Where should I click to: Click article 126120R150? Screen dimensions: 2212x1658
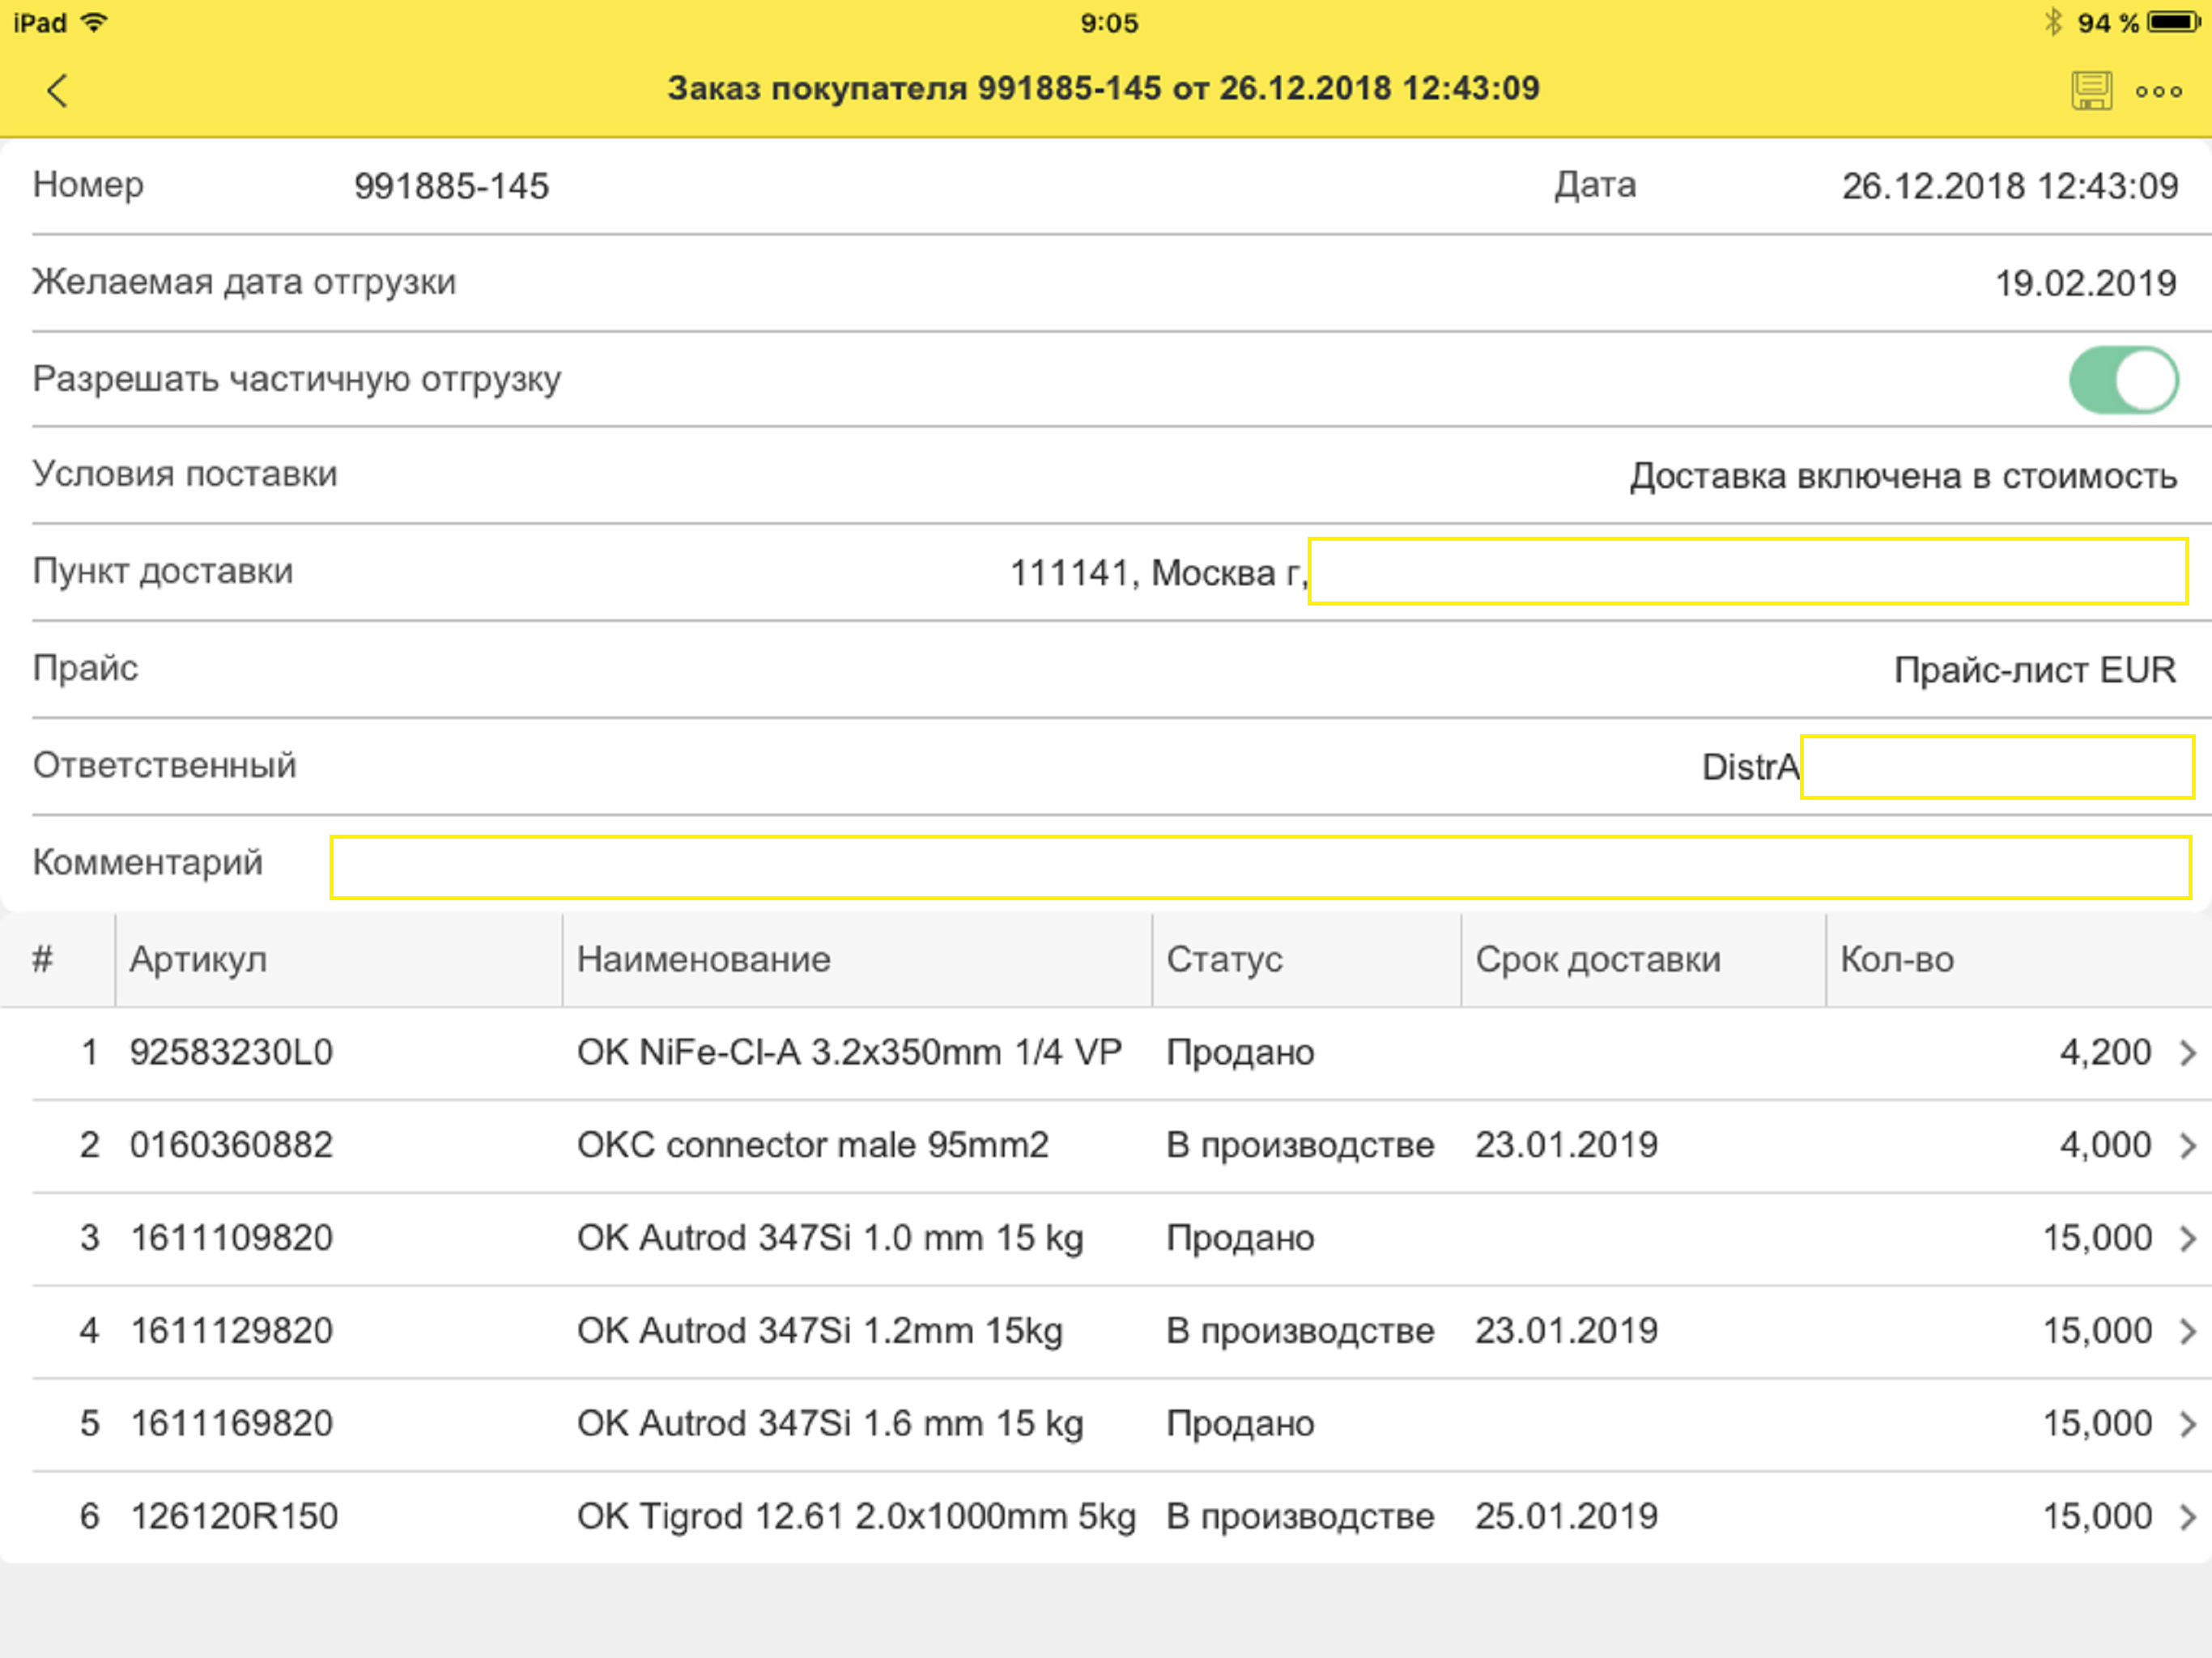234,1516
